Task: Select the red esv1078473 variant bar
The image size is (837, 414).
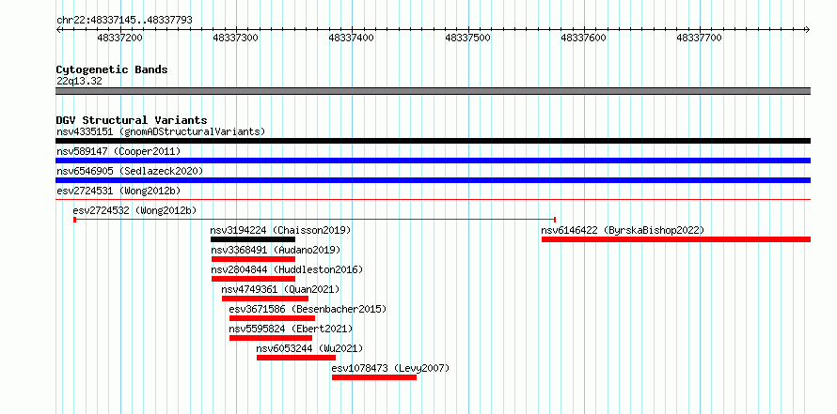Action: 374,377
